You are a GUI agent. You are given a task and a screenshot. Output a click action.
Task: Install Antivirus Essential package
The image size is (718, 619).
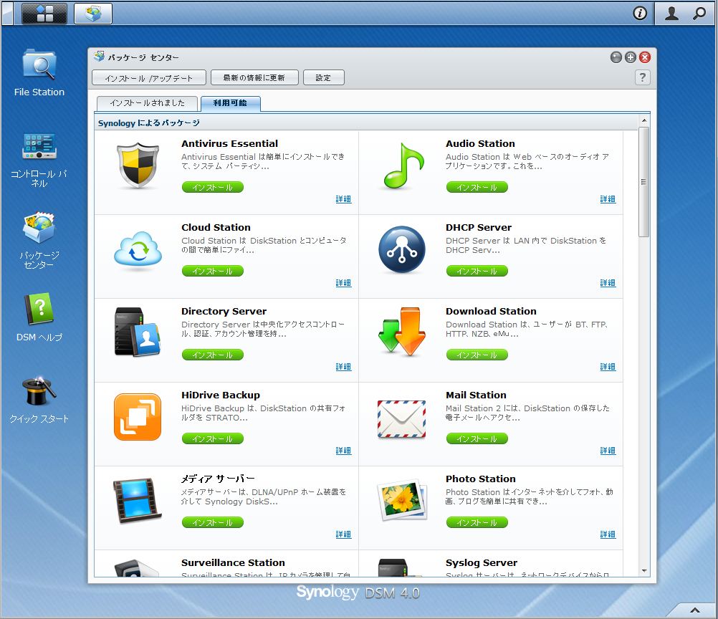click(213, 187)
